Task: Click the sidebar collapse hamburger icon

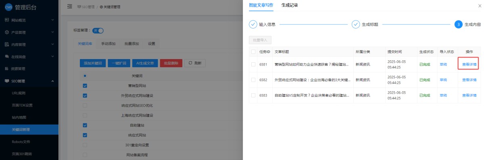Action: click(x=69, y=6)
